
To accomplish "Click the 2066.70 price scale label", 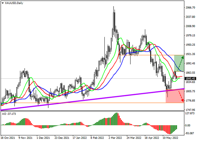I will coord(190,7).
